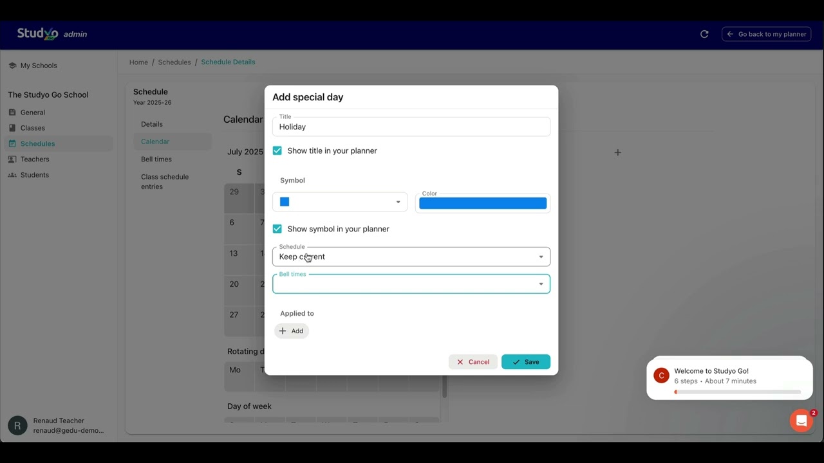Open the Schedules breadcrumb link
This screenshot has height=463, width=824.
tap(174, 62)
